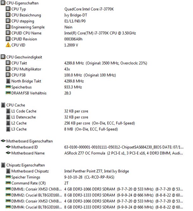Click the DIMM1 Corsair memory module icon
Screen dimensions: 193x211
point(8,189)
